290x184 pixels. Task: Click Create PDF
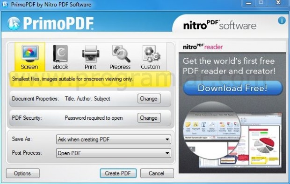click(x=118, y=173)
